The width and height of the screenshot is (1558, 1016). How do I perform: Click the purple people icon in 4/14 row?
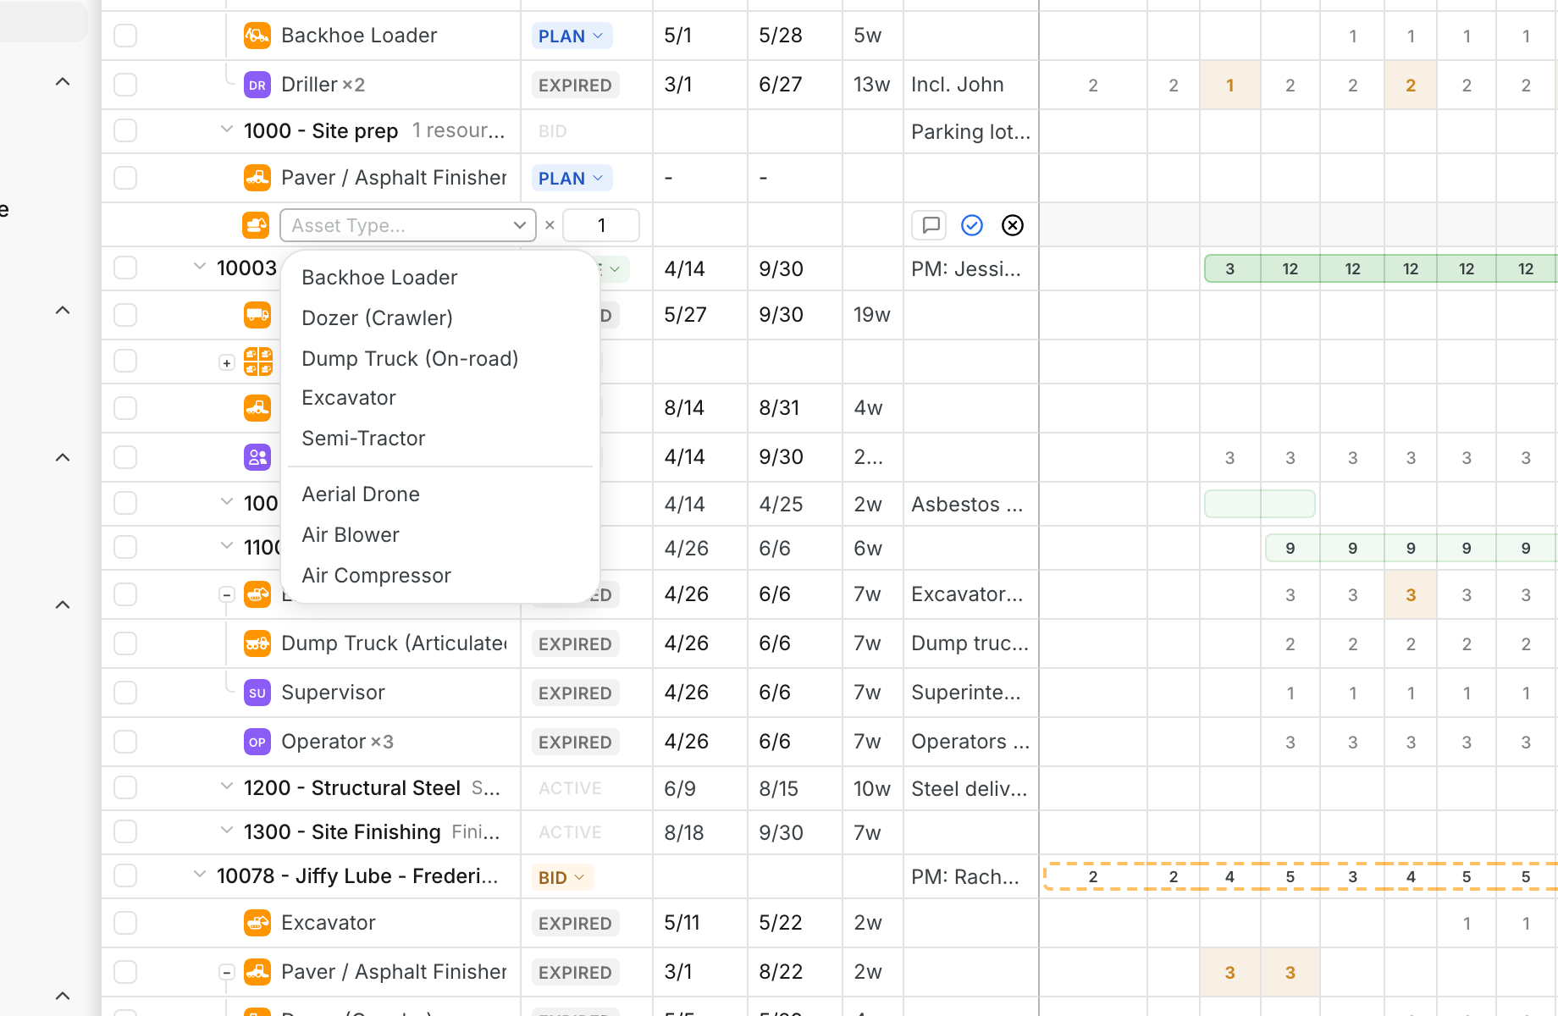click(x=257, y=457)
